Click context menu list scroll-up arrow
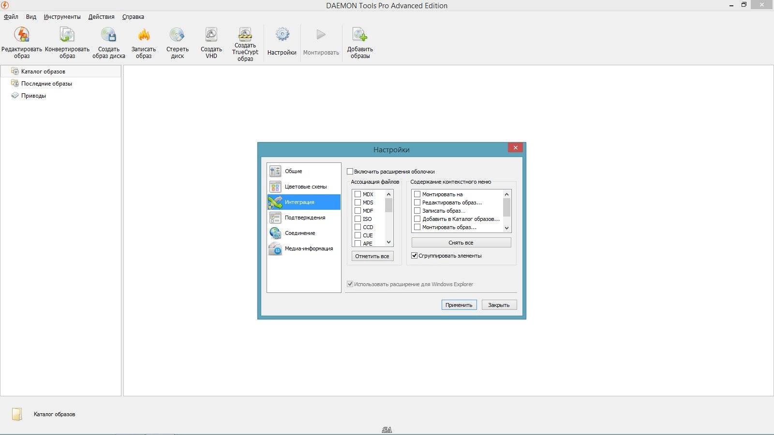 506,194
